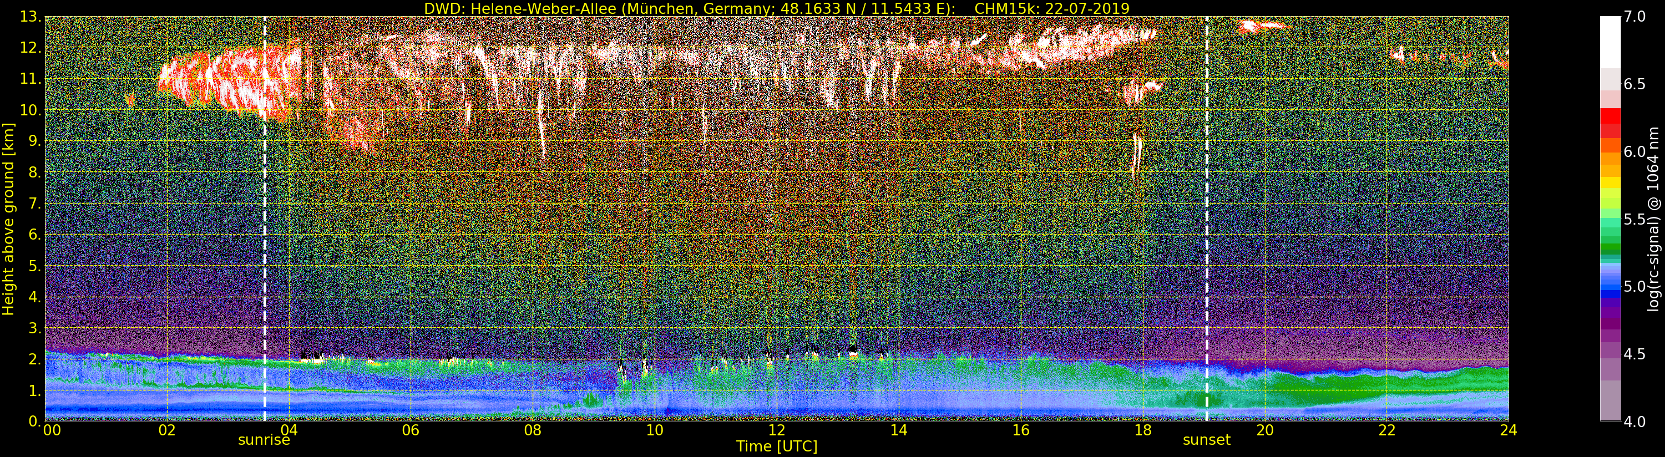Click the height tick label '5.'
This screenshot has width=1665, height=457.
(x=35, y=266)
